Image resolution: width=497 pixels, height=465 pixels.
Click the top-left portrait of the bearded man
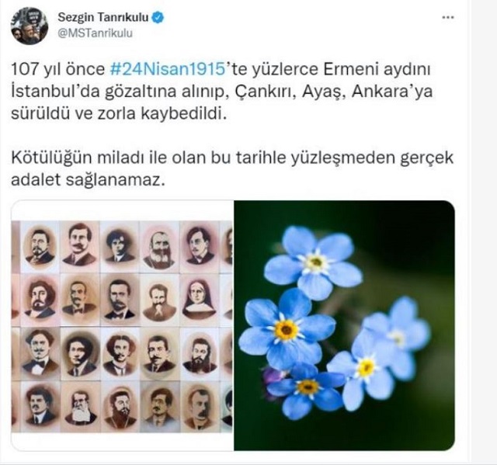tap(40, 247)
